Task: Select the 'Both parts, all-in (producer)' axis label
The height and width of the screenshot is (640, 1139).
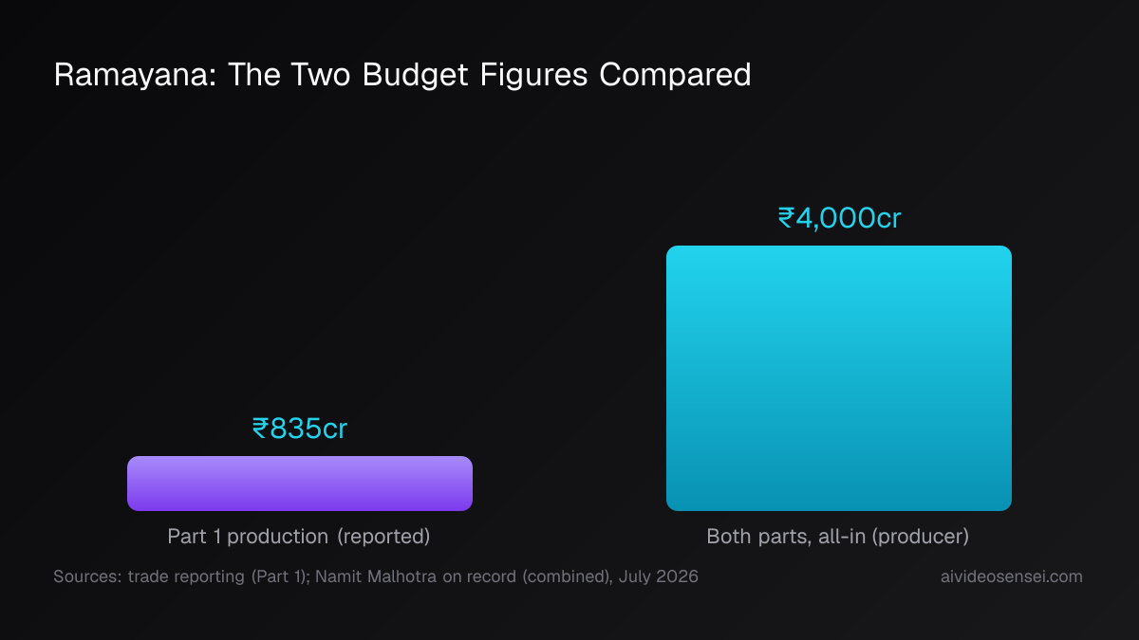Action: point(838,537)
